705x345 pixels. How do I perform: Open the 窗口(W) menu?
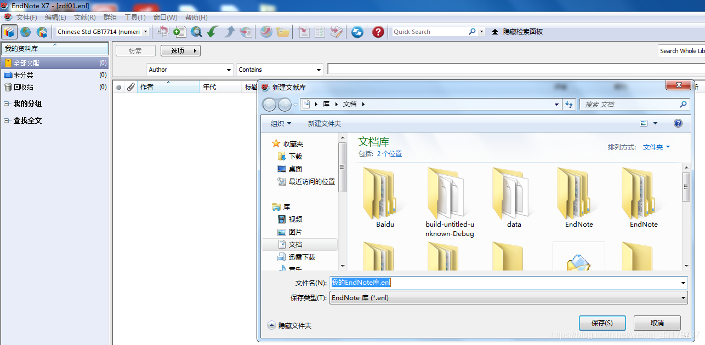(x=165, y=18)
